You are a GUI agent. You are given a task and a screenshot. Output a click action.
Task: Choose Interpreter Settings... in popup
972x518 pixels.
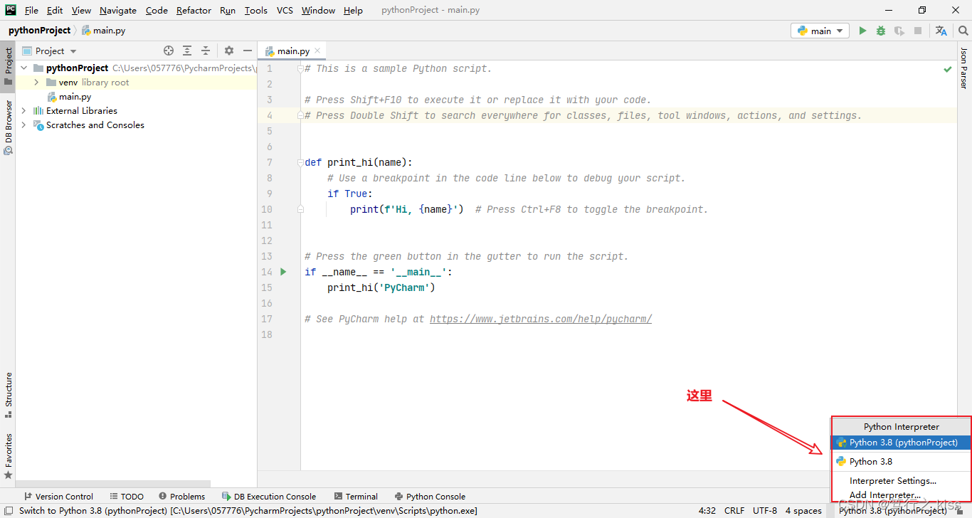point(901,481)
